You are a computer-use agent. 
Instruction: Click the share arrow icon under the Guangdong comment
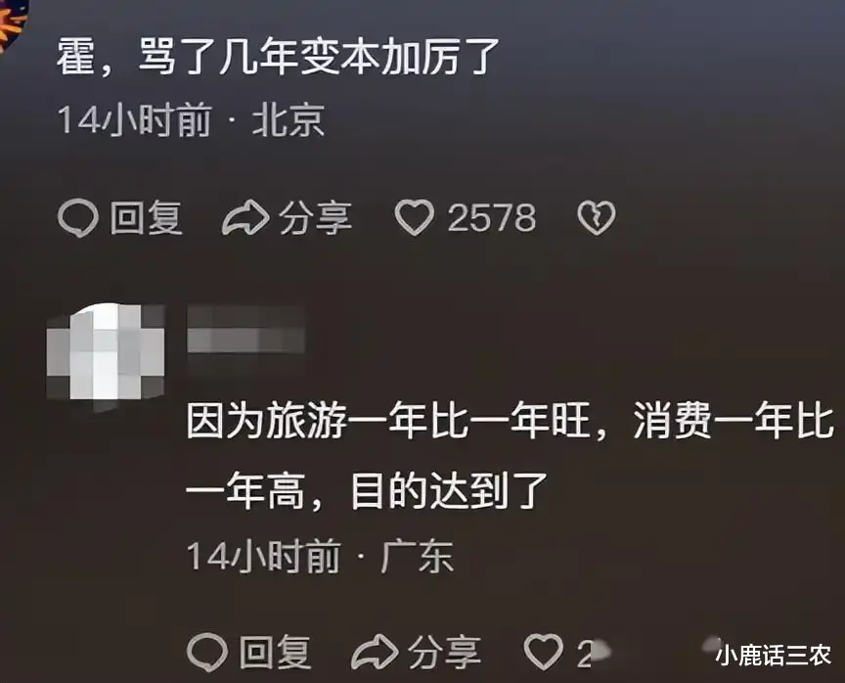(375, 652)
